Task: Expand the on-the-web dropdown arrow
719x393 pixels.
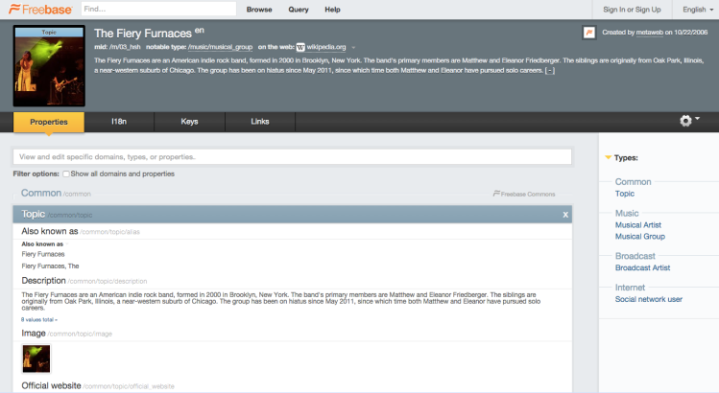Action: (x=353, y=47)
